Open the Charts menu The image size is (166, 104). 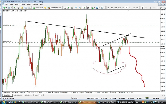tap(23, 4)
